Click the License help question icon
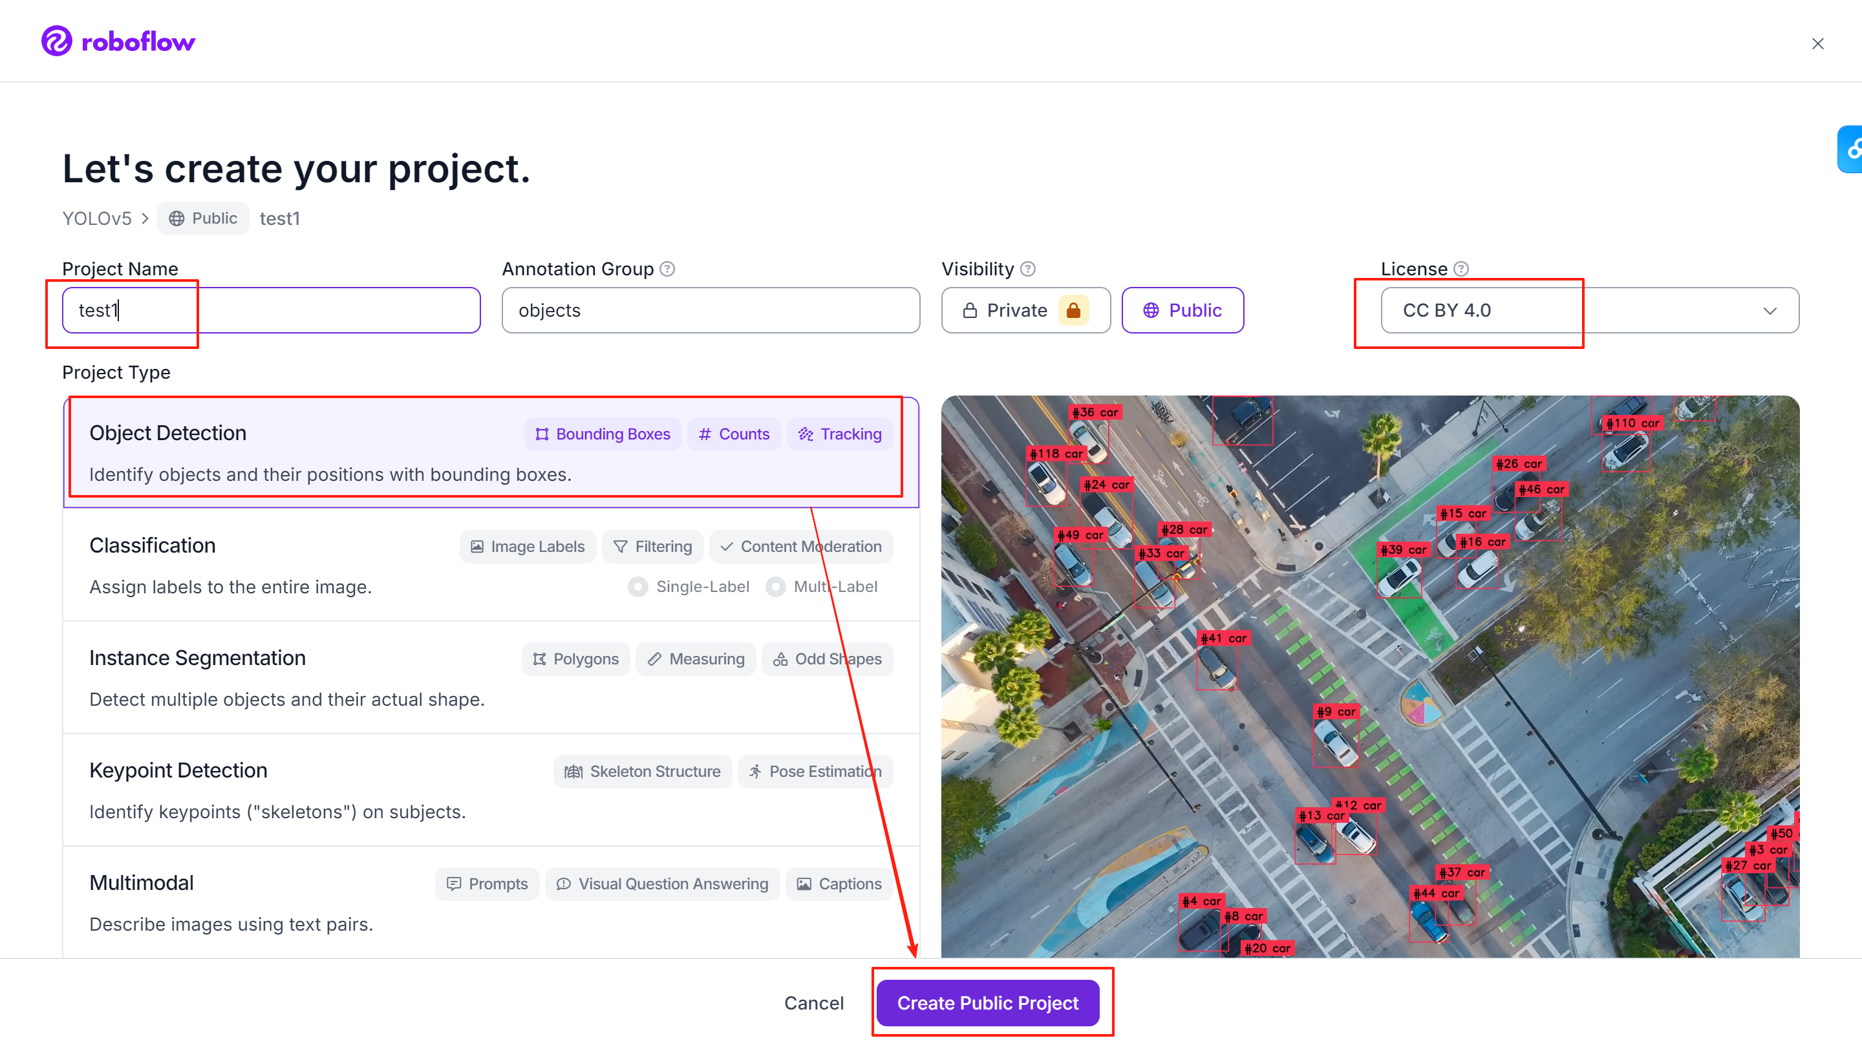 coord(1462,269)
